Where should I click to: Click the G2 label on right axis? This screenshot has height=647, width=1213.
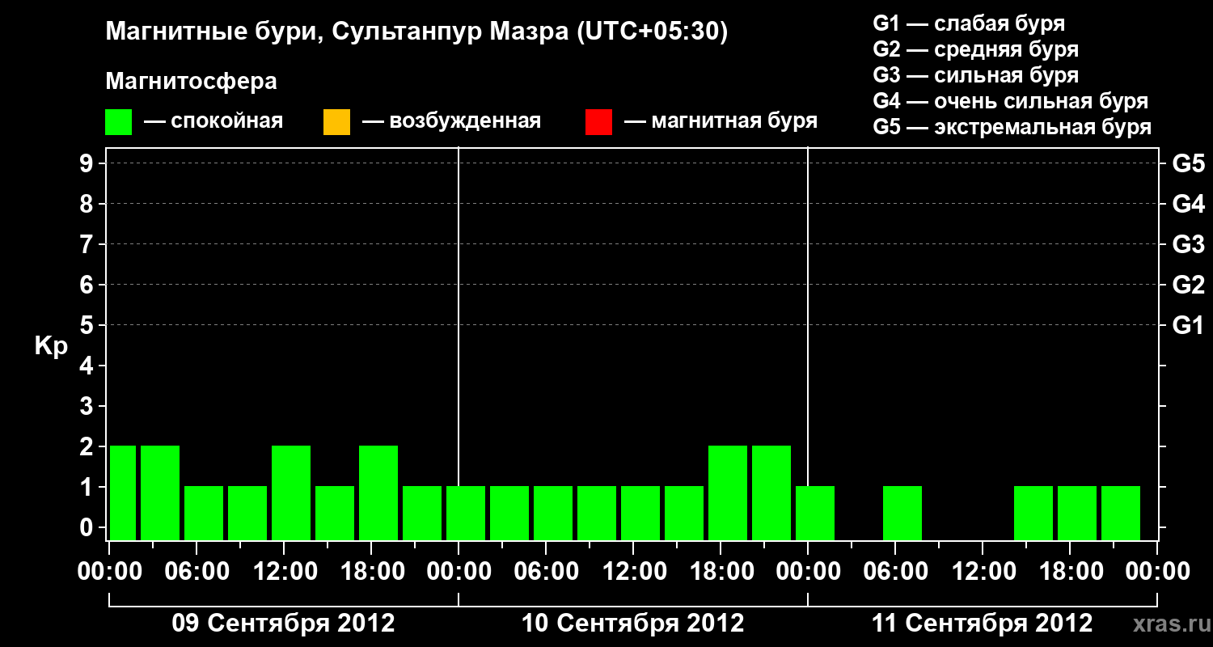1188,285
